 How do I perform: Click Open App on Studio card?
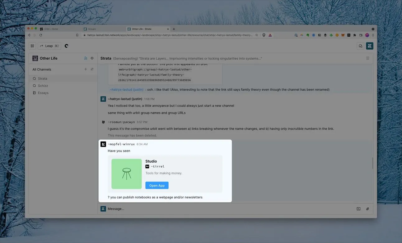click(157, 185)
